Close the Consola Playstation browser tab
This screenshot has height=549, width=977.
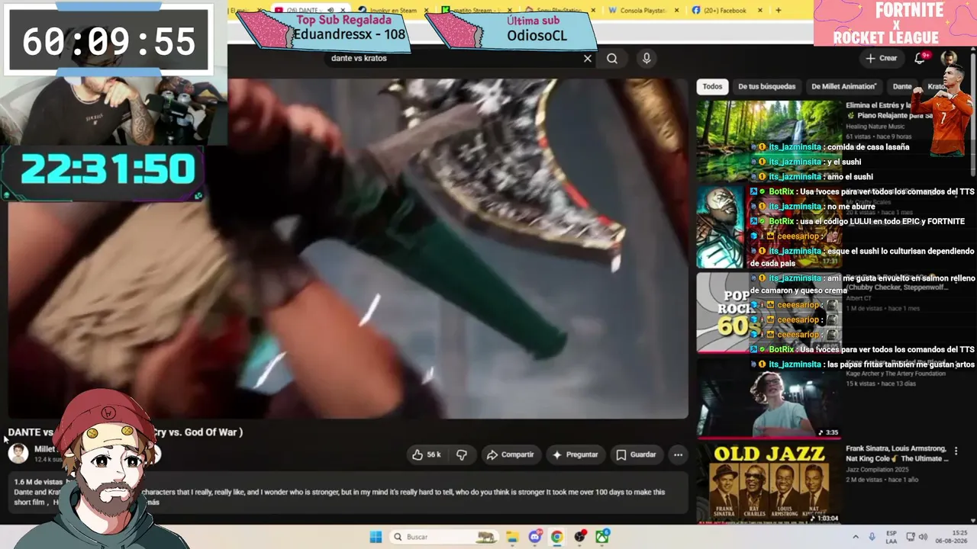point(676,11)
